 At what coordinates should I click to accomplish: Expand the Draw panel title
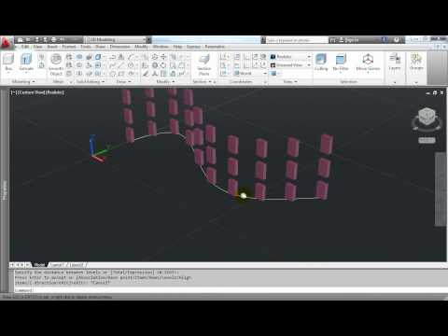click(123, 81)
